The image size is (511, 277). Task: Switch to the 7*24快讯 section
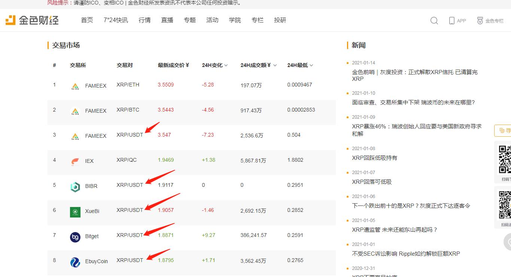tap(116, 20)
